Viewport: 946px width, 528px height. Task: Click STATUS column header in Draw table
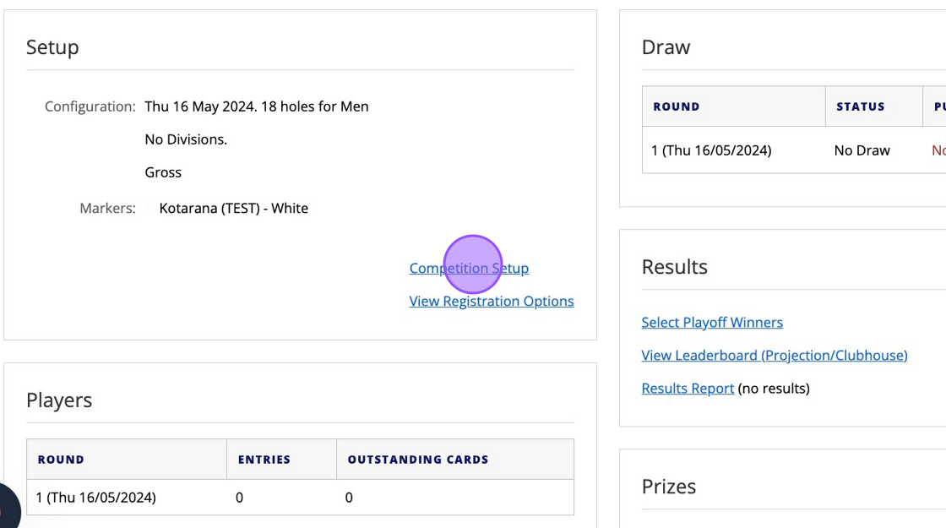tap(860, 107)
